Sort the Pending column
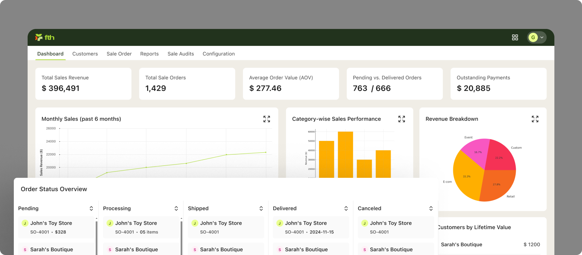 click(91, 208)
